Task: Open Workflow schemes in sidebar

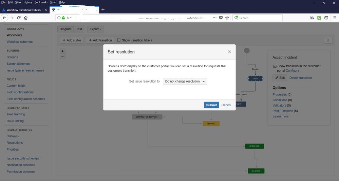Action: tap(19, 42)
